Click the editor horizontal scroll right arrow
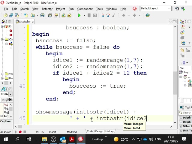 coord(171,127)
